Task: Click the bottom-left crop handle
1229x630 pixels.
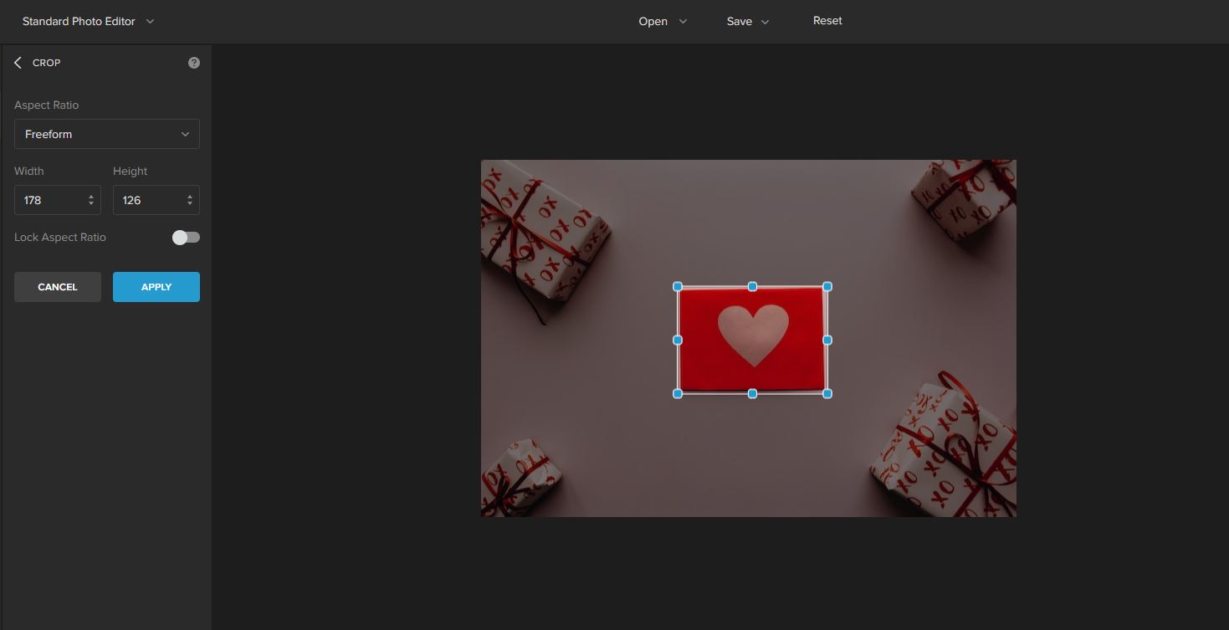Action: pyautogui.click(x=678, y=393)
